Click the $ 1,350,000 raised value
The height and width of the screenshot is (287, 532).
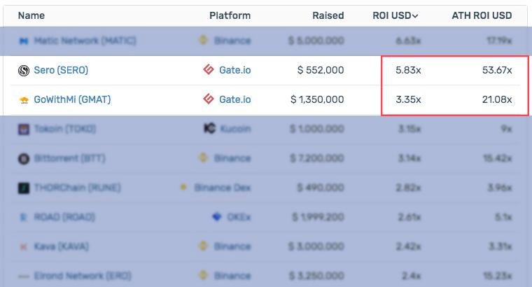317,99
